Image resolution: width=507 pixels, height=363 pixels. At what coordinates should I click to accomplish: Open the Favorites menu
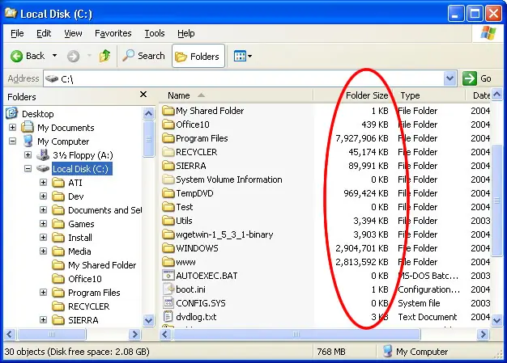pos(113,33)
